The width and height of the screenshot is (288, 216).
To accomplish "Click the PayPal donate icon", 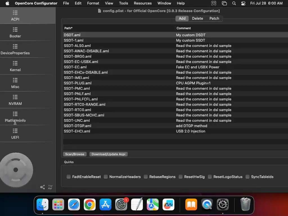I will click(x=50, y=187).
